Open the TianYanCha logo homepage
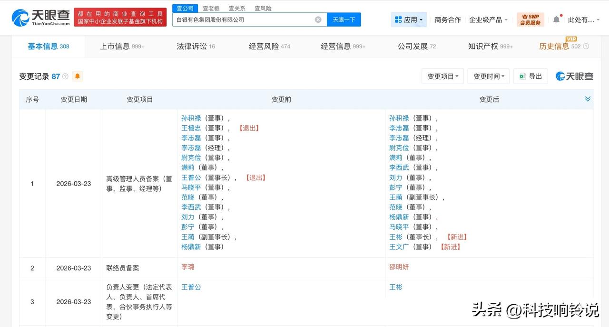Viewport: 609px width, 327px height. (x=41, y=18)
